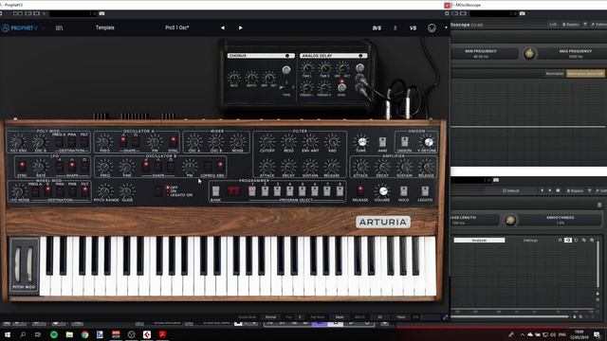Switch to Prophet 5 and VS hybrid mode
Viewport: 607px width, 341px height.
click(x=377, y=27)
